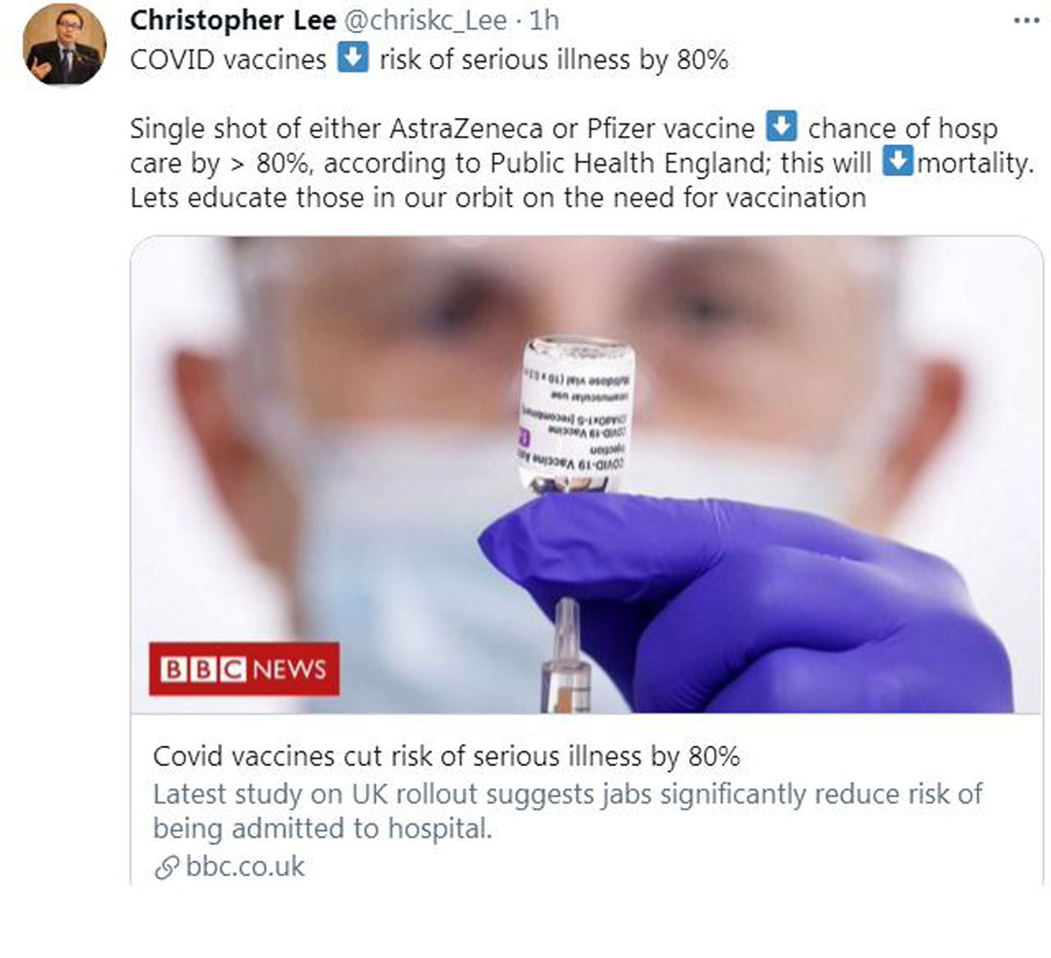Click the vaccine vial in the preview photo
The height and width of the screenshot is (958, 1051).
pyautogui.click(x=577, y=416)
